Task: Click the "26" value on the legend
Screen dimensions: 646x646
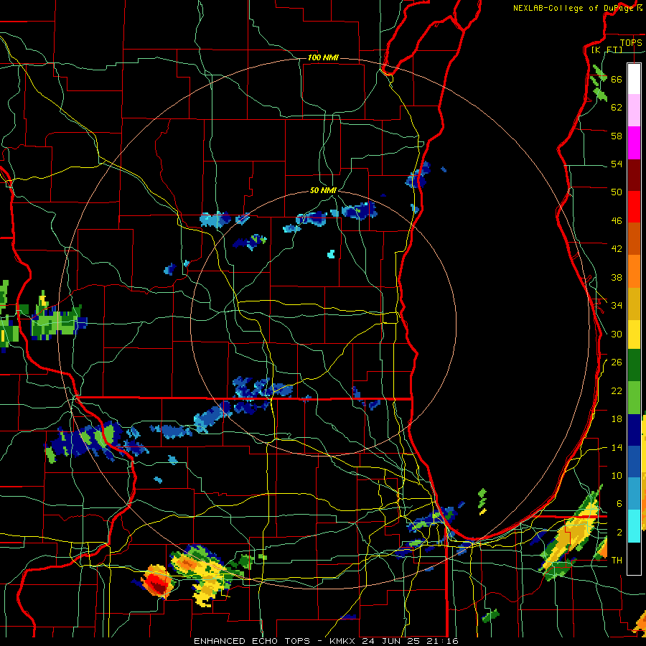Action: [617, 362]
